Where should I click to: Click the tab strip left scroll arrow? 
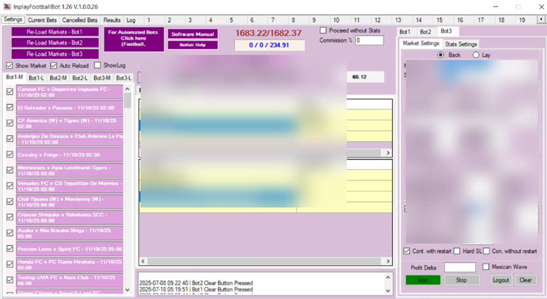click(x=541, y=20)
